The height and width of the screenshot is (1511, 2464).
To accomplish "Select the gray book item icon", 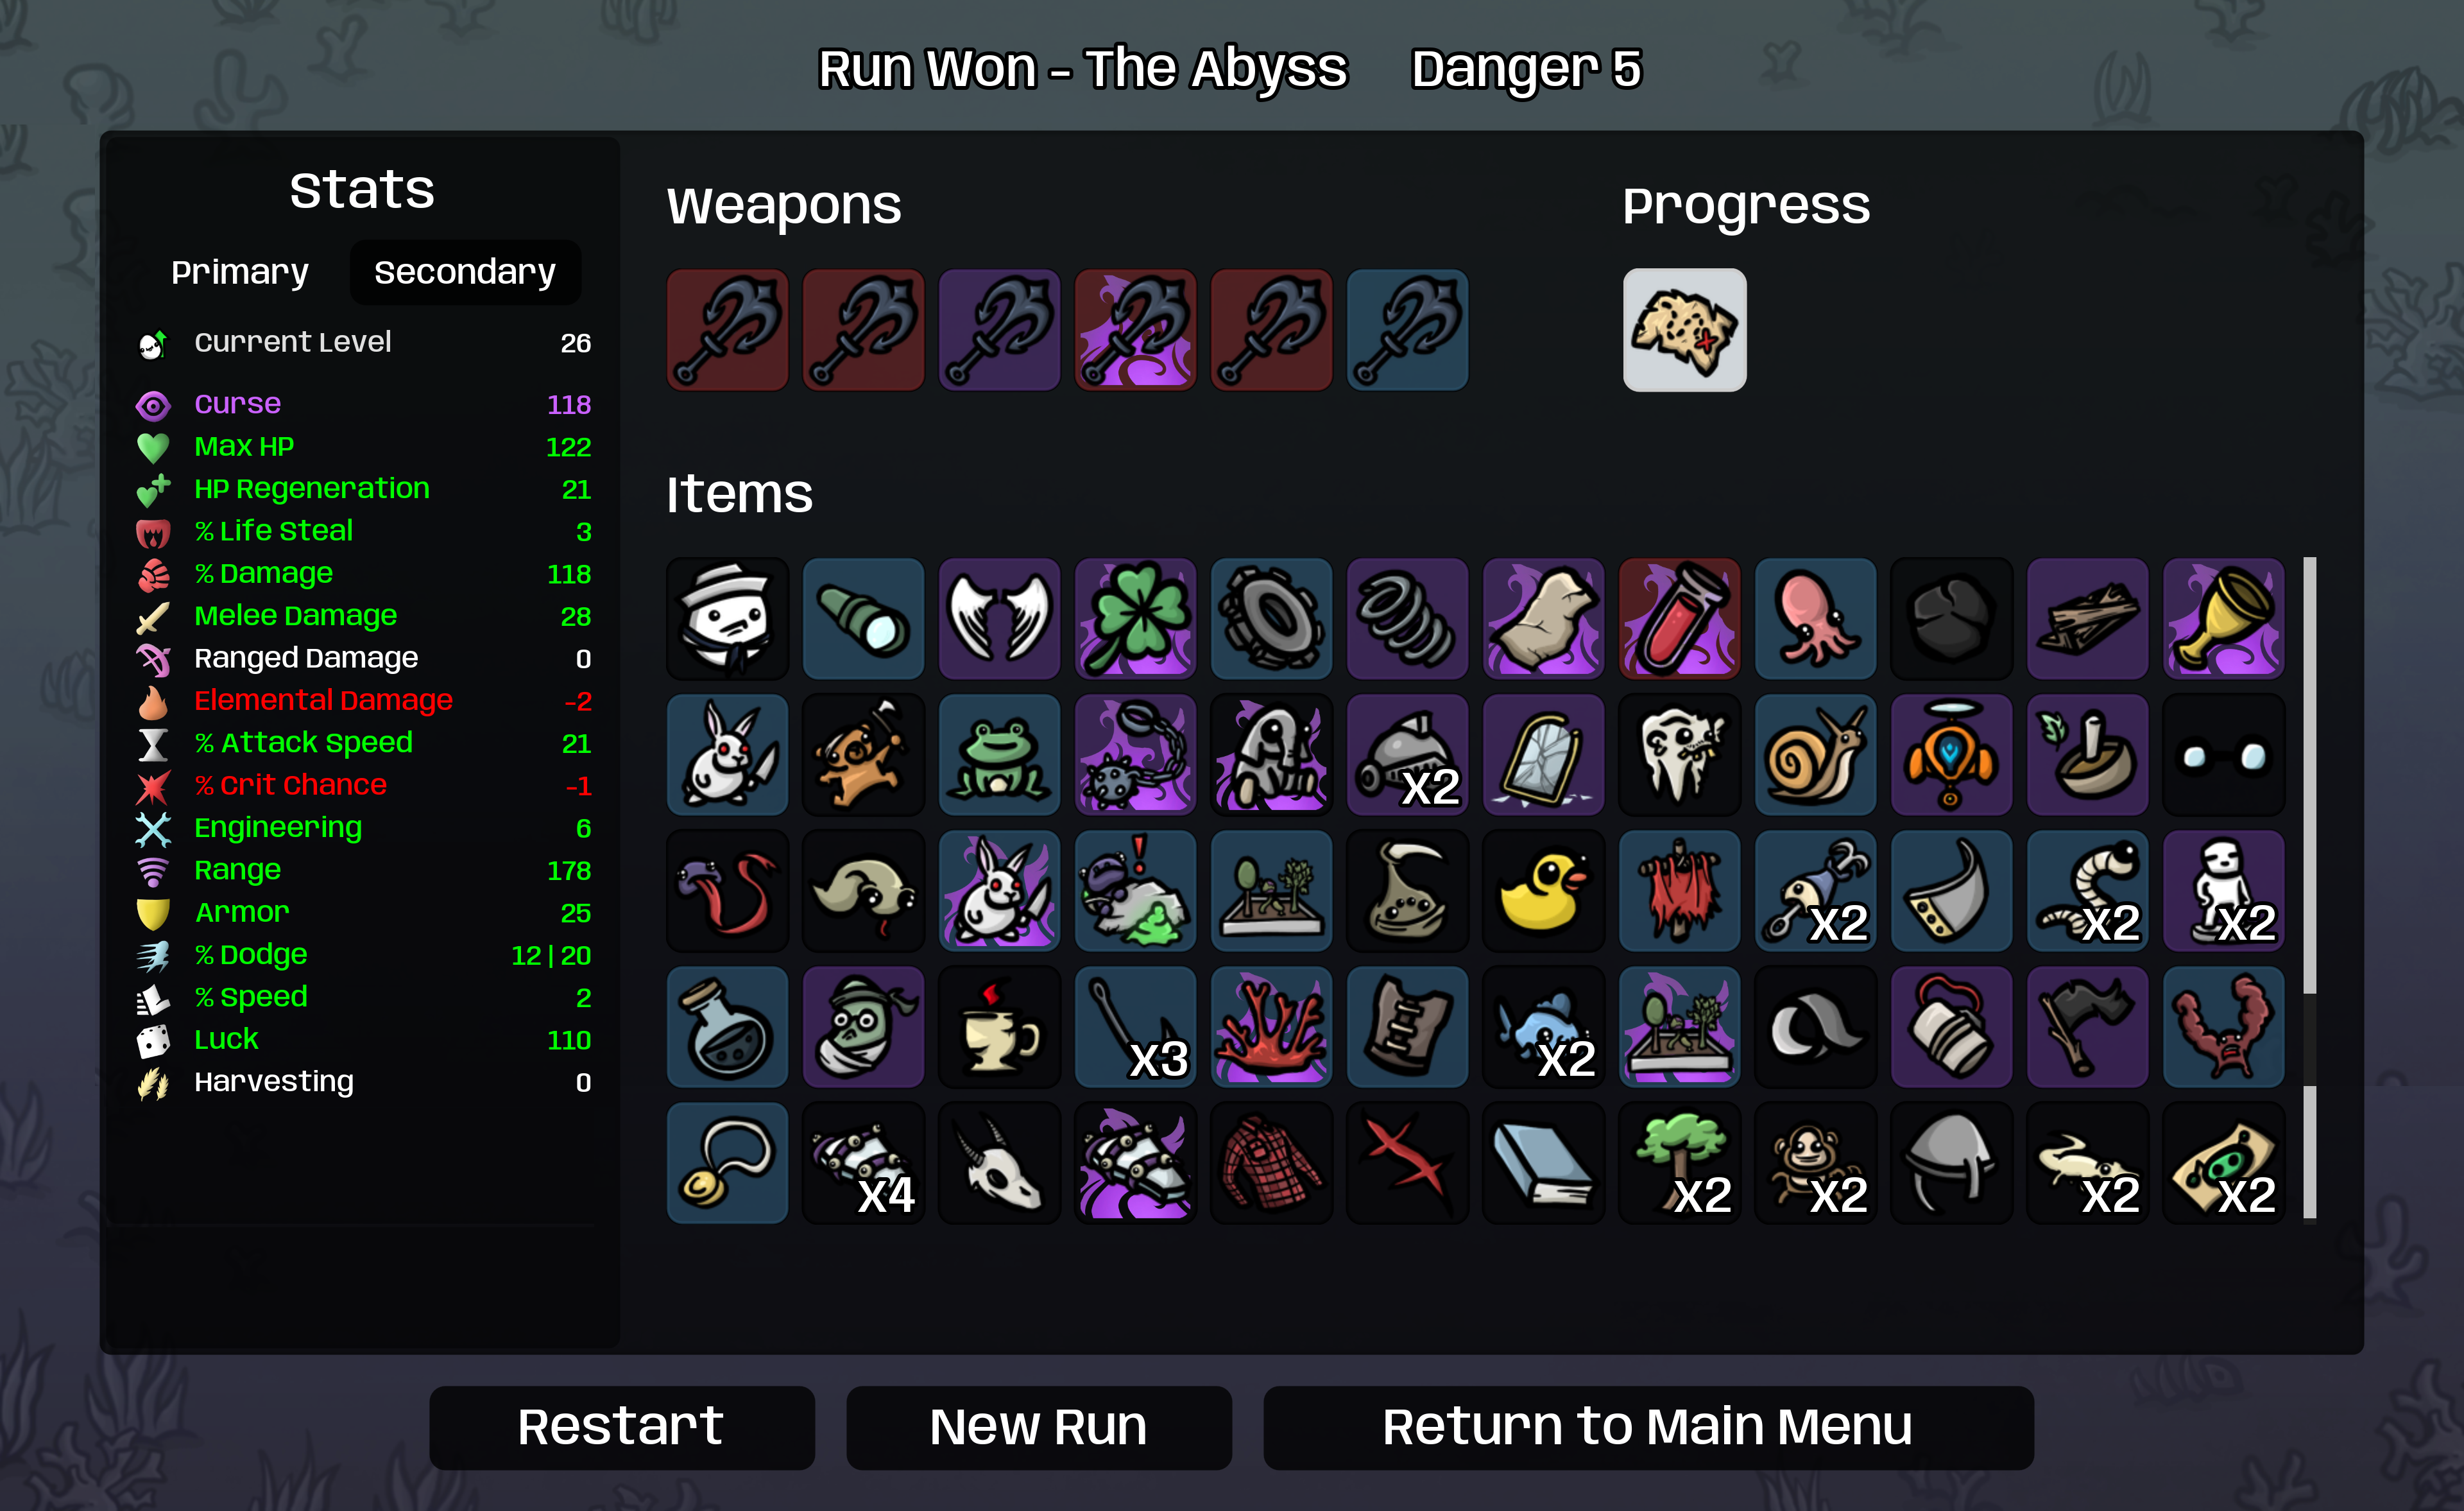I will tap(1543, 1162).
